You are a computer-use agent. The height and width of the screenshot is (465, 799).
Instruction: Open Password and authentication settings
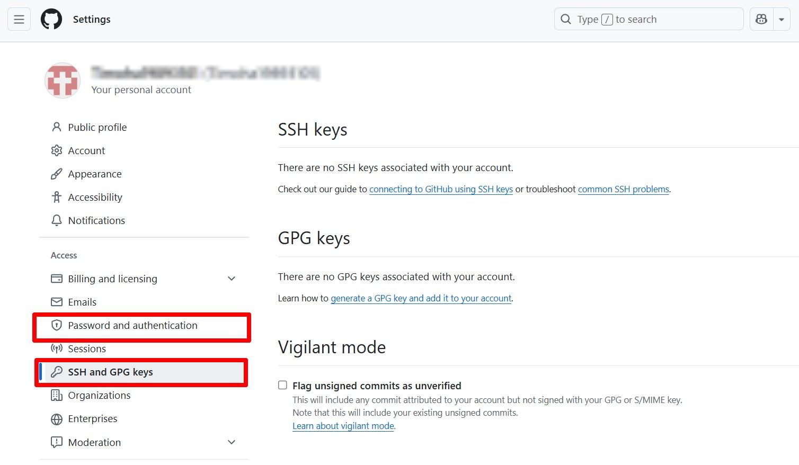pyautogui.click(x=132, y=325)
